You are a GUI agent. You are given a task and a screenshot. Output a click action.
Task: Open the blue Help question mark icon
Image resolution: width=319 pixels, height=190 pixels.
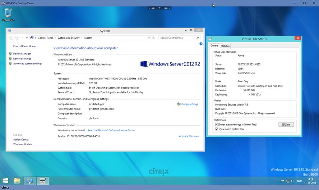(201, 44)
